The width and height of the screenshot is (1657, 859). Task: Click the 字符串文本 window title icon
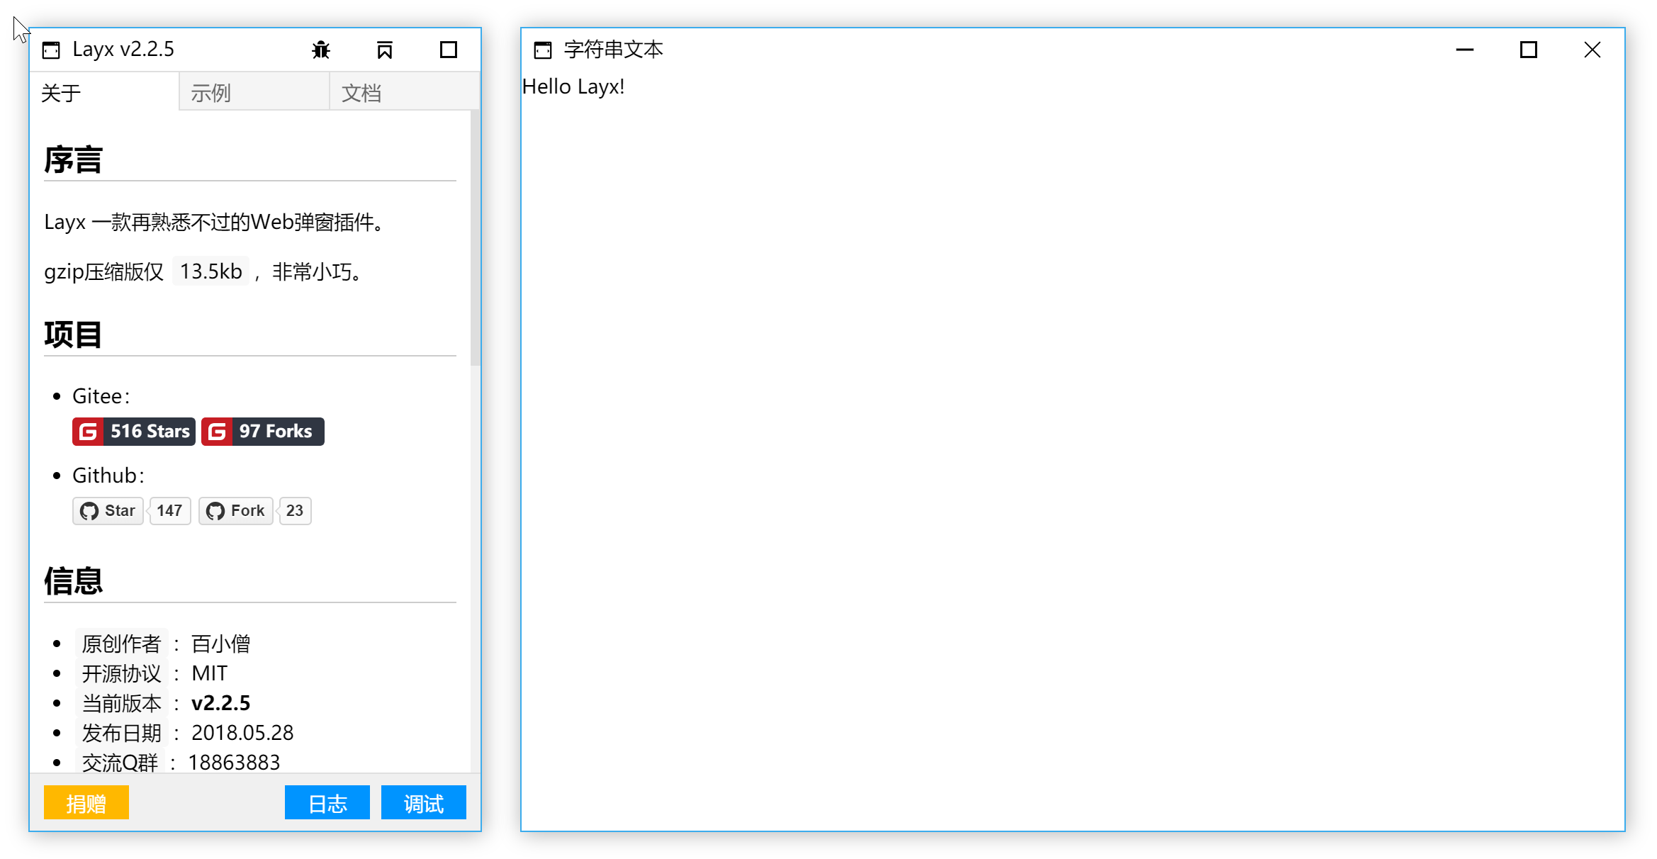click(x=543, y=50)
